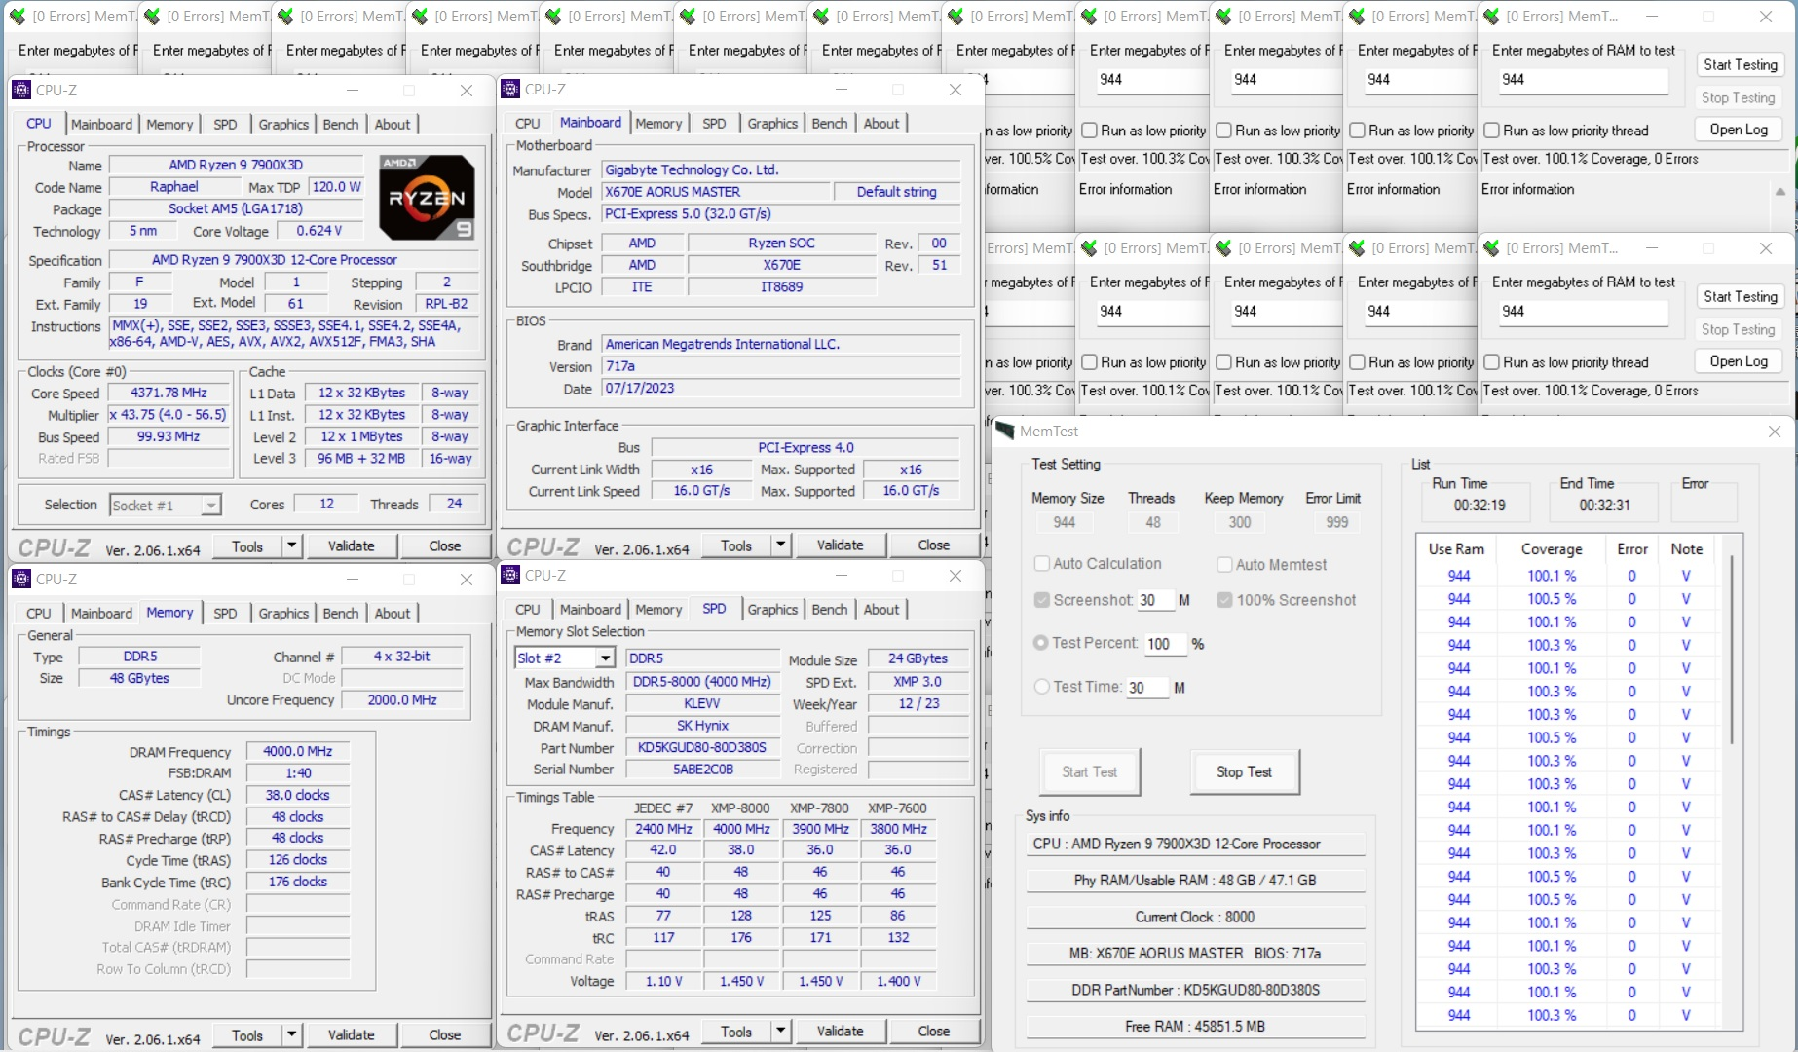The height and width of the screenshot is (1052, 1798).
Task: Open Graphics tab in the Mainboard-tab CPU-Z window
Action: 772,124
